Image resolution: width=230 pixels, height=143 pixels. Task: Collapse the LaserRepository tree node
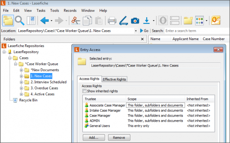pos(4,52)
